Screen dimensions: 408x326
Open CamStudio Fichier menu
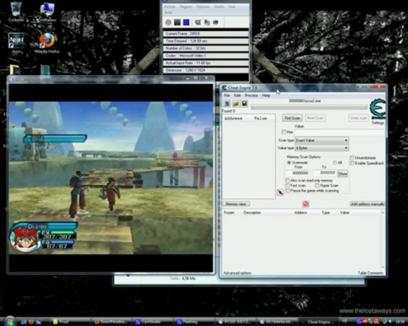click(x=170, y=7)
